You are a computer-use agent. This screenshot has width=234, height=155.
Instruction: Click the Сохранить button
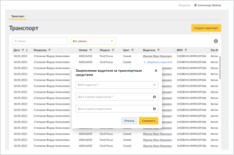148,121
